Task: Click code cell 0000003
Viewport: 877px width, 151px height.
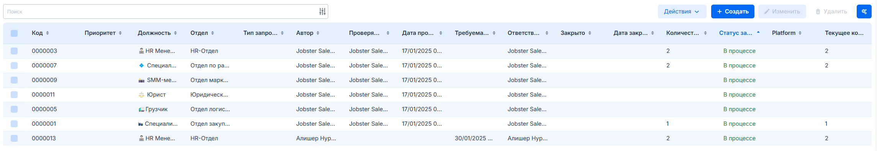Action: click(x=44, y=51)
